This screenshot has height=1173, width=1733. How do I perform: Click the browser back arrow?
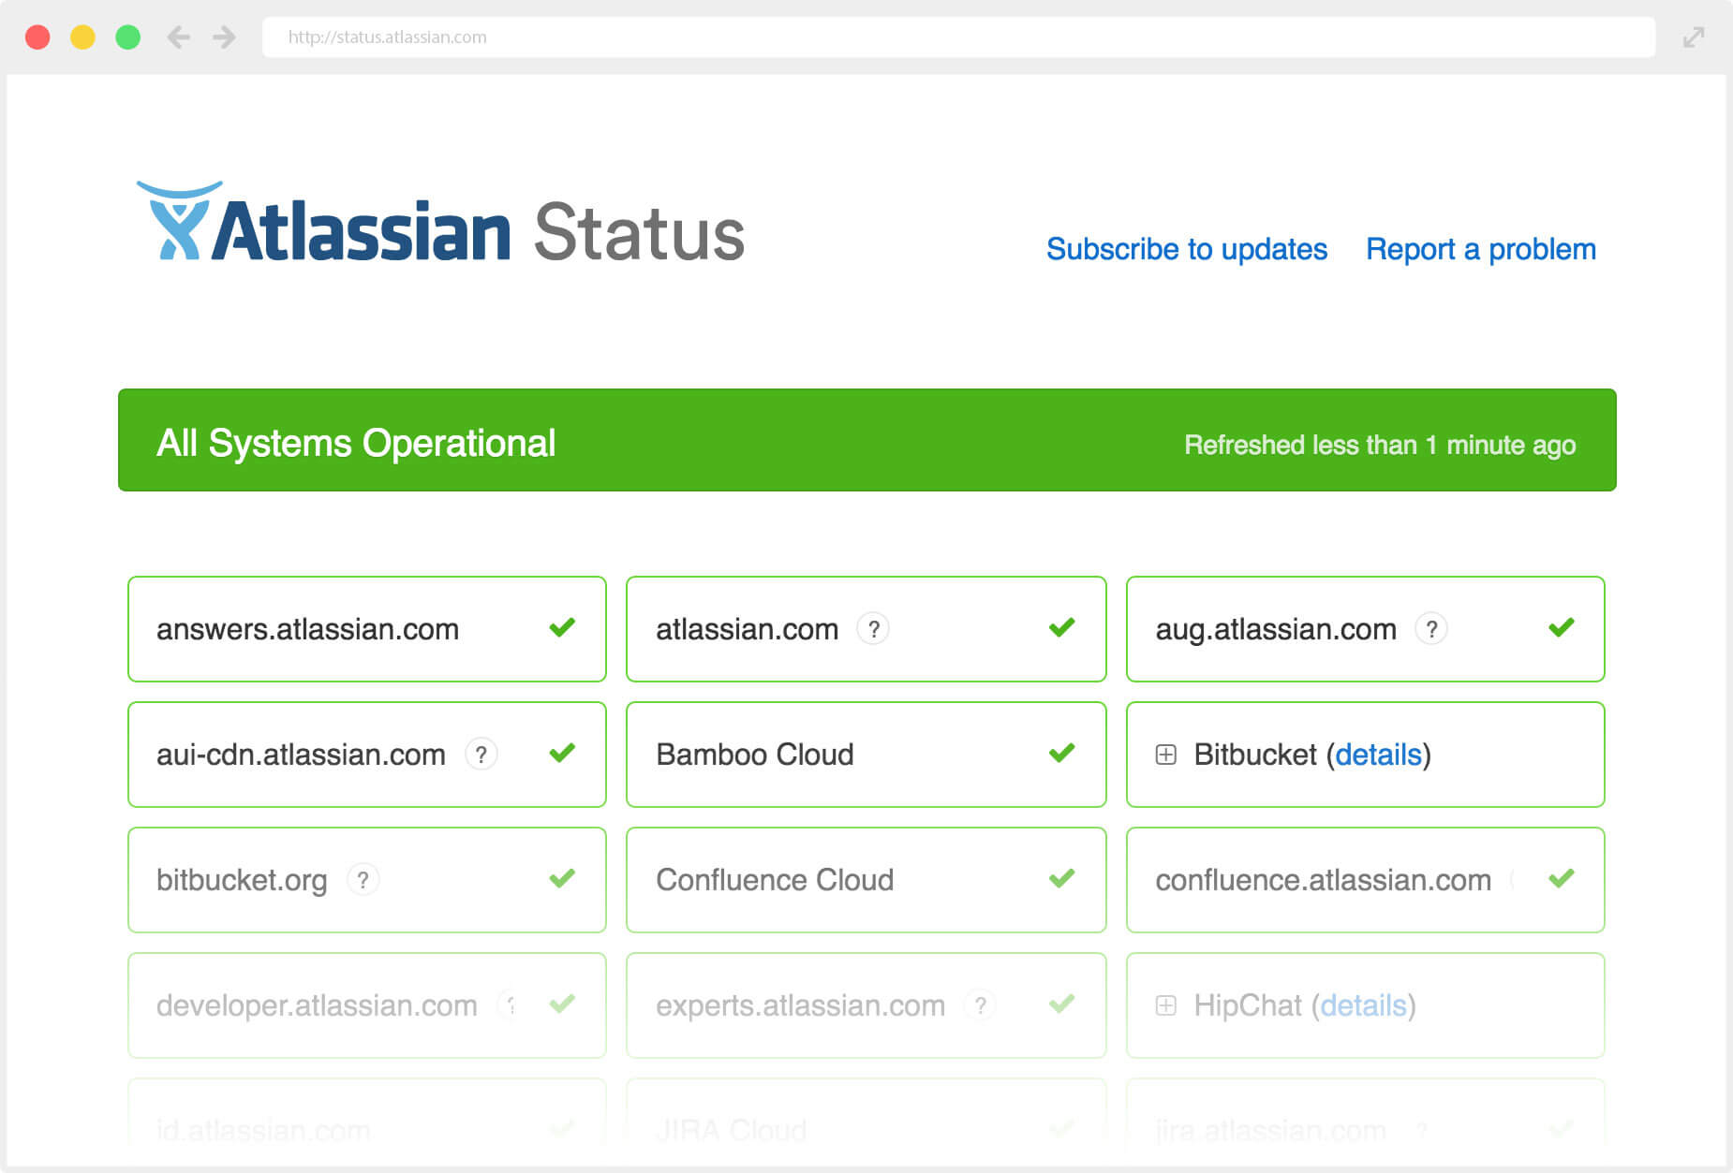click(x=178, y=37)
